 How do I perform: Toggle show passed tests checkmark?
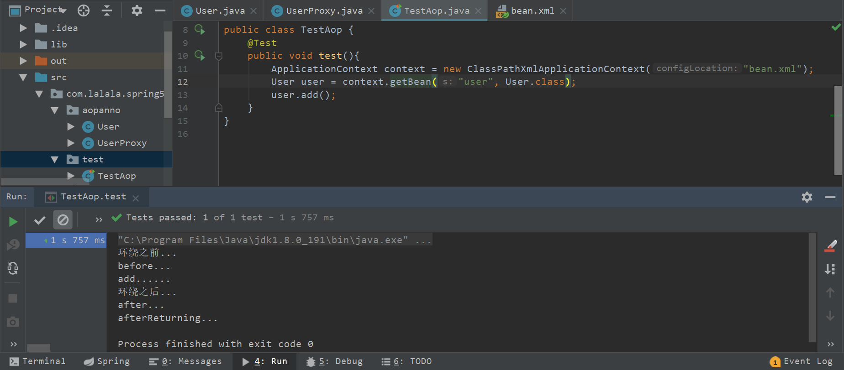pyautogui.click(x=40, y=220)
